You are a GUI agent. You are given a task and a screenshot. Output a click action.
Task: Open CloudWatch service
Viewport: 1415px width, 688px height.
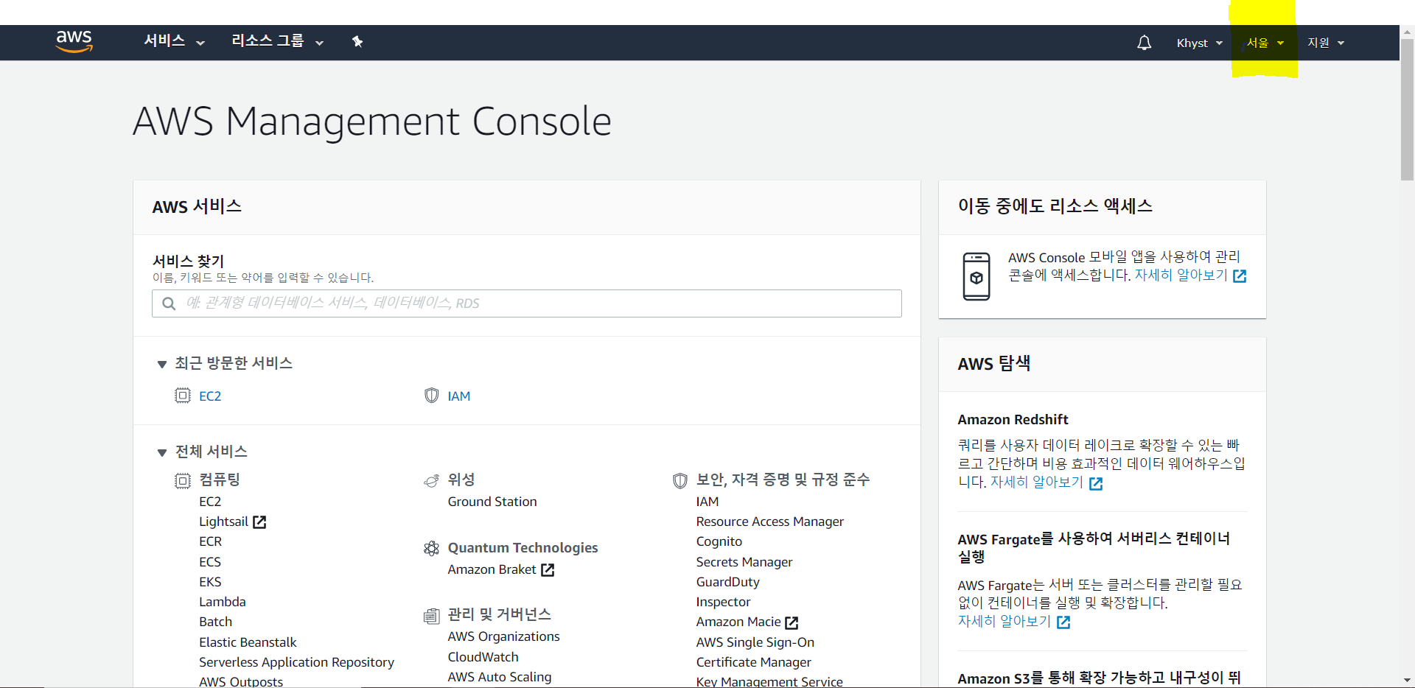point(483,657)
